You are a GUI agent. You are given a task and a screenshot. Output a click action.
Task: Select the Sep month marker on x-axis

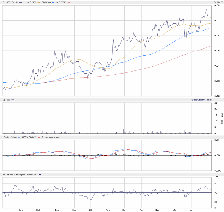(x=21, y=210)
